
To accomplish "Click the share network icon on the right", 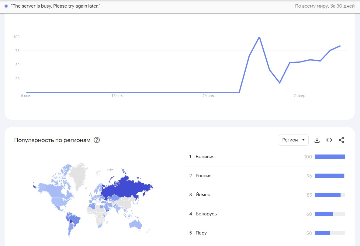I will coord(341,140).
